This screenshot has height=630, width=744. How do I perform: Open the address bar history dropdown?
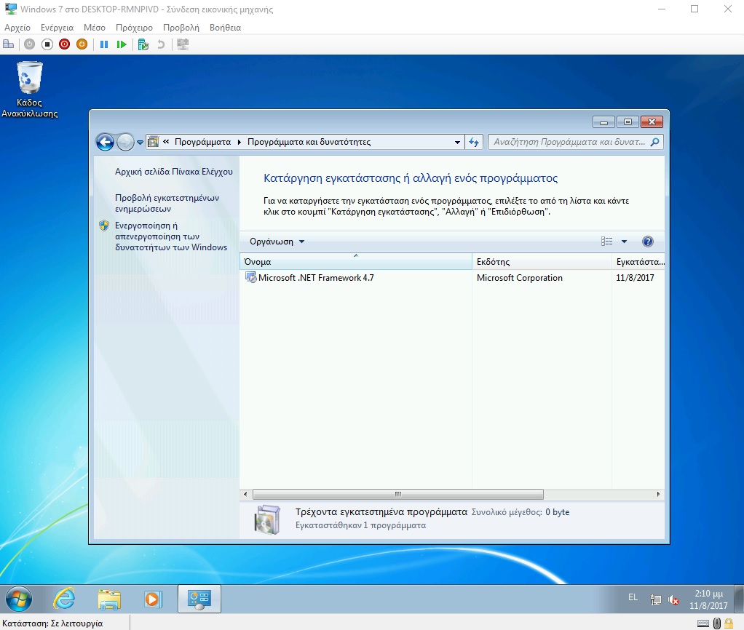click(457, 142)
